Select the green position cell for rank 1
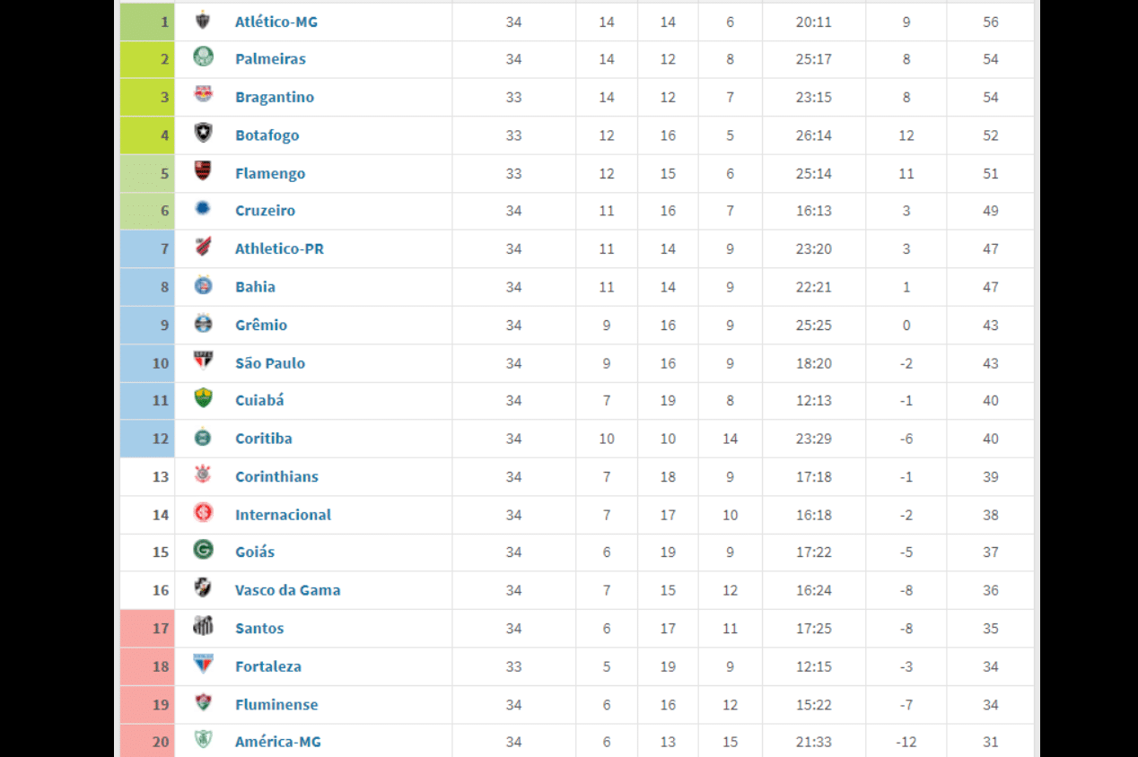 tap(146, 21)
